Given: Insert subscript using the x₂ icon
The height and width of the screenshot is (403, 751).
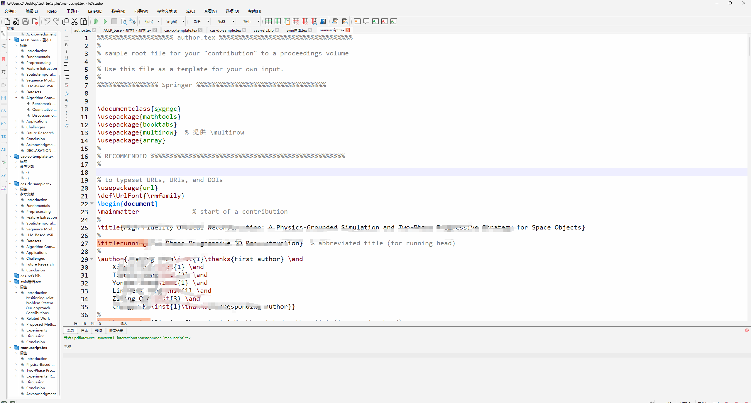Looking at the screenshot, I should click(x=67, y=100).
